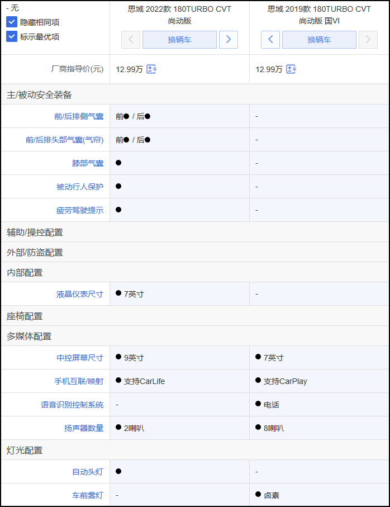Image resolution: width=390 pixels, height=507 pixels.
Task: Open the 液晶仪表尺寸 link
Action: click(x=80, y=294)
